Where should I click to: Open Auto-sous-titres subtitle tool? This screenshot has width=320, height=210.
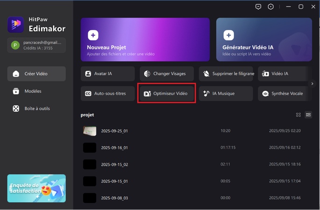tap(107, 93)
